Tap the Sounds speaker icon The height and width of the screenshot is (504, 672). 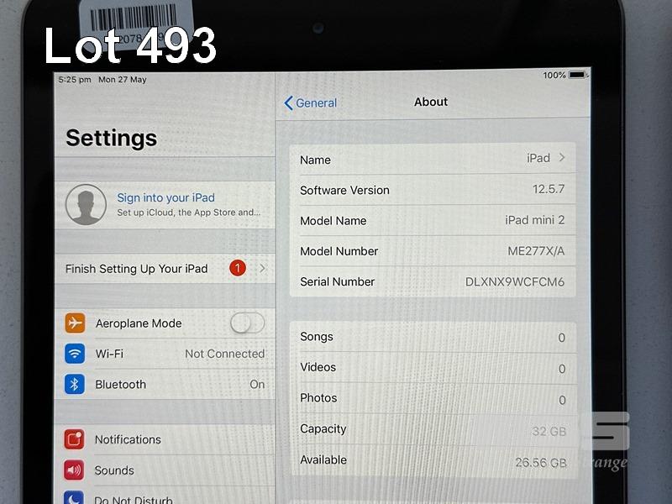(75, 470)
